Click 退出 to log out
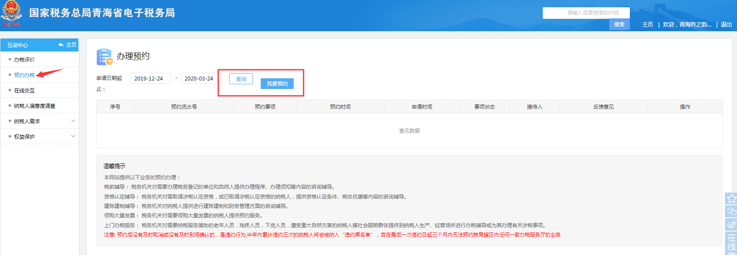The width and height of the screenshot is (737, 255). click(726, 24)
